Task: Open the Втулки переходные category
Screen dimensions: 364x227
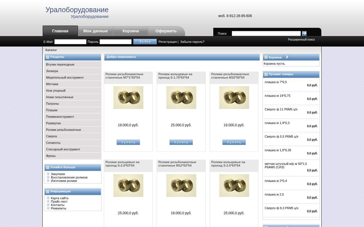Action: pyautogui.click(x=73, y=64)
